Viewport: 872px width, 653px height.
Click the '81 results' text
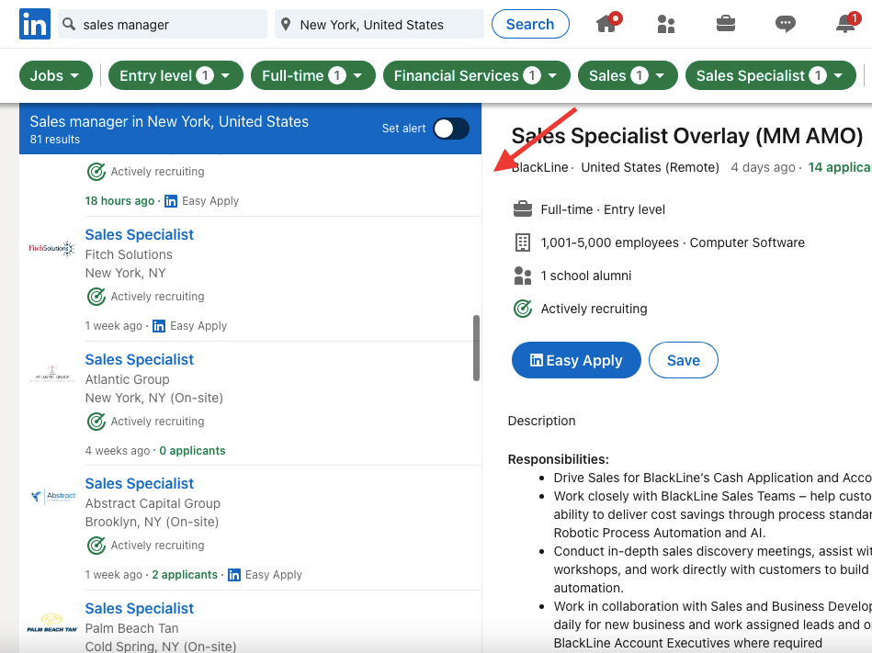(55, 140)
